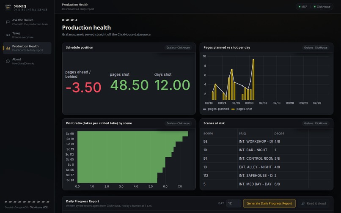This screenshot has width=341, height=213.
Task: Click the MCP status badge
Action: tap(303, 7)
